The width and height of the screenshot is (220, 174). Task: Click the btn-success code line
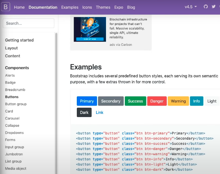pos(141,143)
